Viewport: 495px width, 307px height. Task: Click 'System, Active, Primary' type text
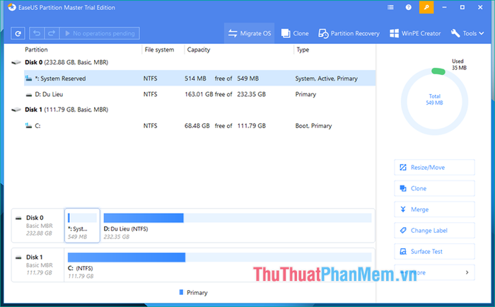click(x=327, y=79)
